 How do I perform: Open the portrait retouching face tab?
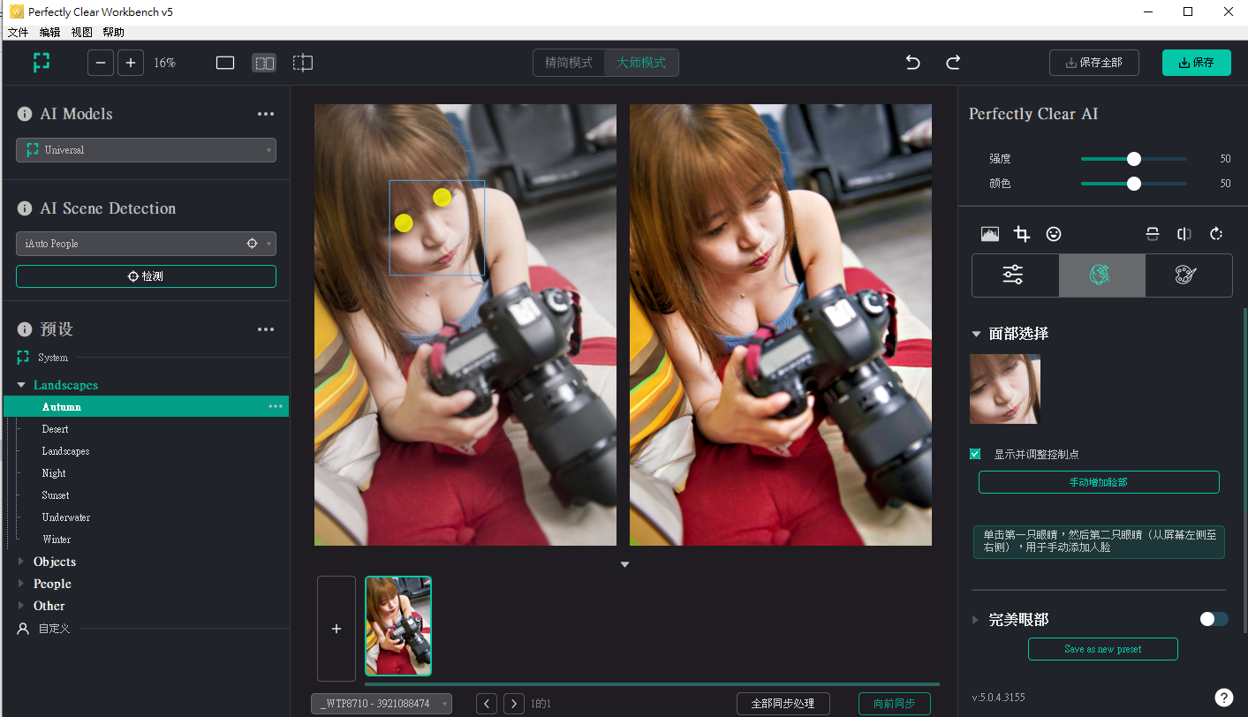pos(1101,275)
